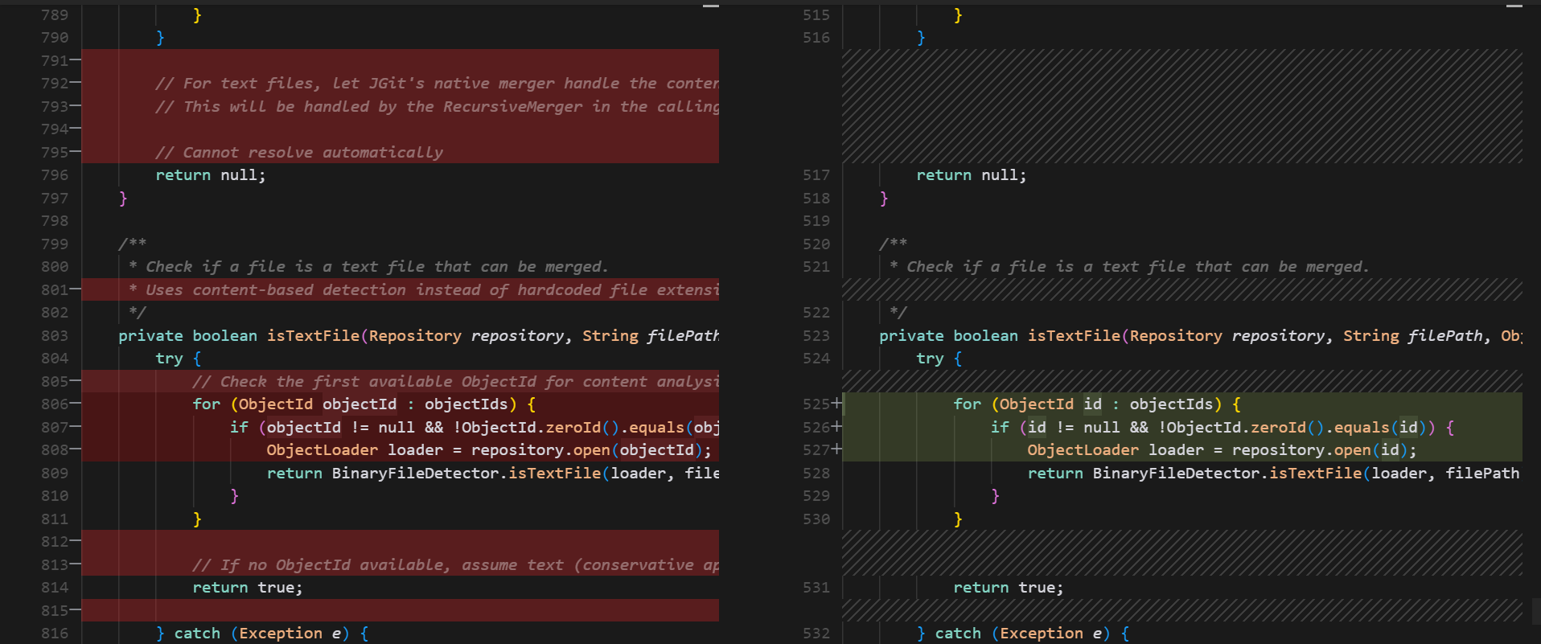Select line number 530 in the right pane
Screen dimensions: 1541x644
(x=816, y=519)
